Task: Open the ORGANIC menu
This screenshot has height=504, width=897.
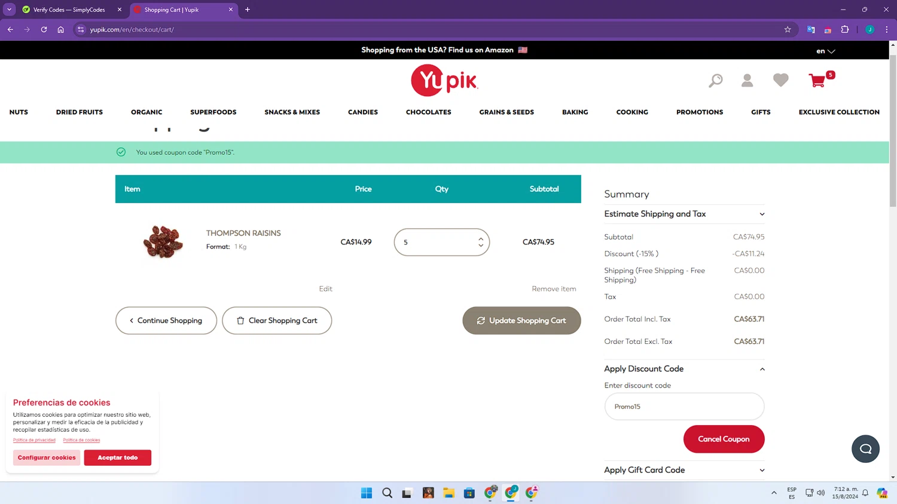Action: (147, 112)
